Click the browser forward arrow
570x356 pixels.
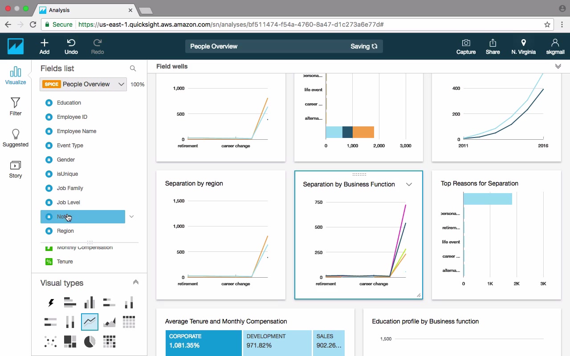click(x=20, y=24)
